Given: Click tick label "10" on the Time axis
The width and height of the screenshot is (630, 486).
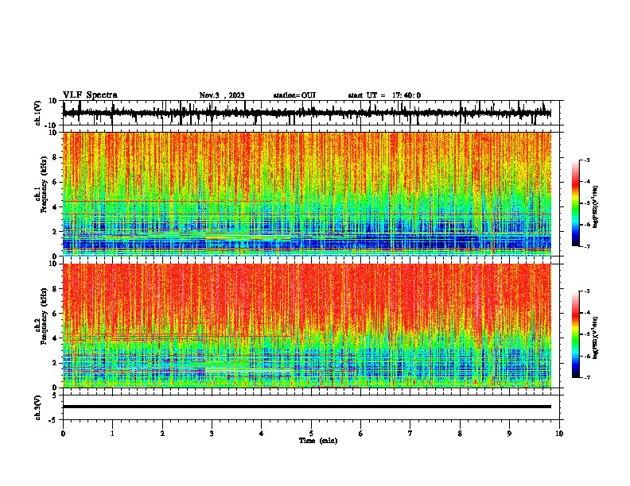Looking at the screenshot, I should tap(559, 434).
